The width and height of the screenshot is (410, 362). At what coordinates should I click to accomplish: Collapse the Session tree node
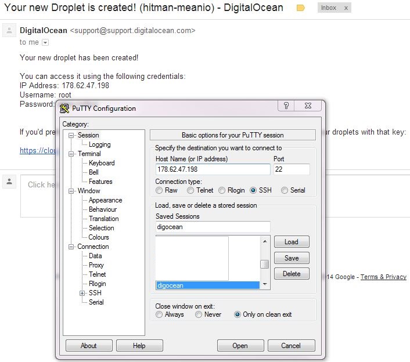pos(71,135)
